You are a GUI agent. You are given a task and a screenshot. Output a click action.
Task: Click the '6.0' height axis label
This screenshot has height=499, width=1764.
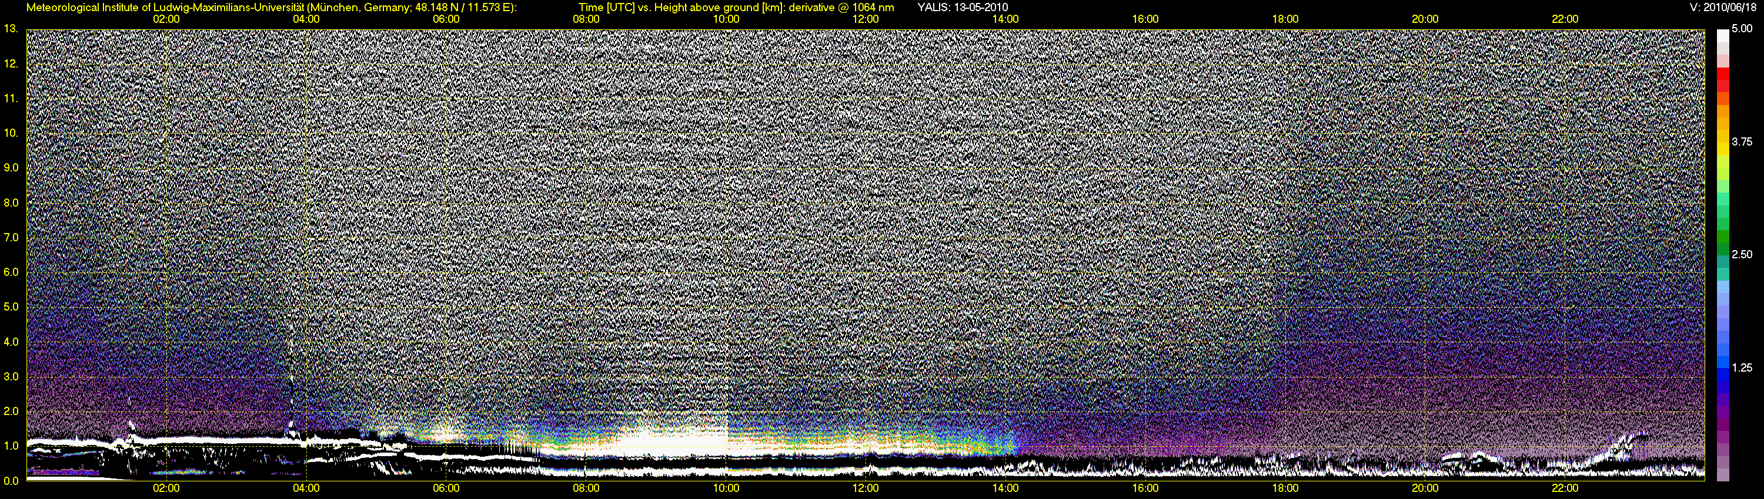click(x=11, y=272)
